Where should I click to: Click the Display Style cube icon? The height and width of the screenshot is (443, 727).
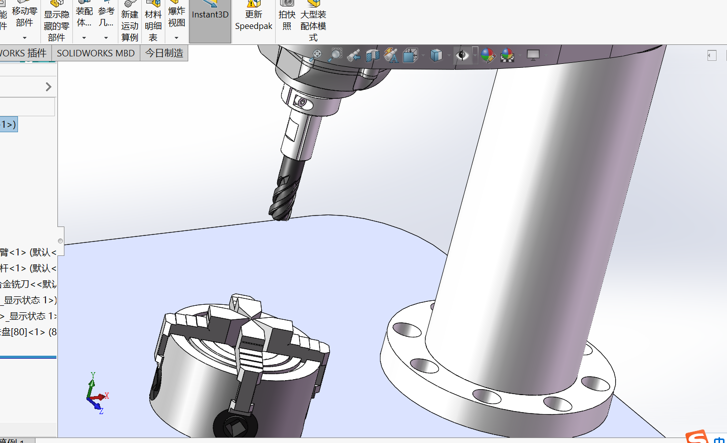[x=436, y=55]
